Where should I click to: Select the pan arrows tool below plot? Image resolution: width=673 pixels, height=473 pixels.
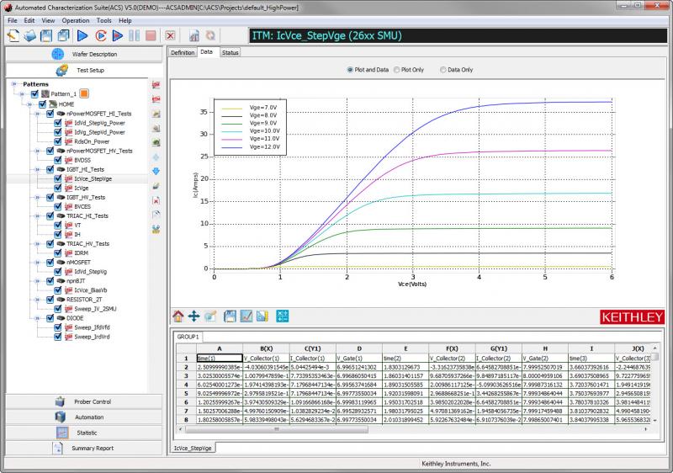pyautogui.click(x=193, y=316)
